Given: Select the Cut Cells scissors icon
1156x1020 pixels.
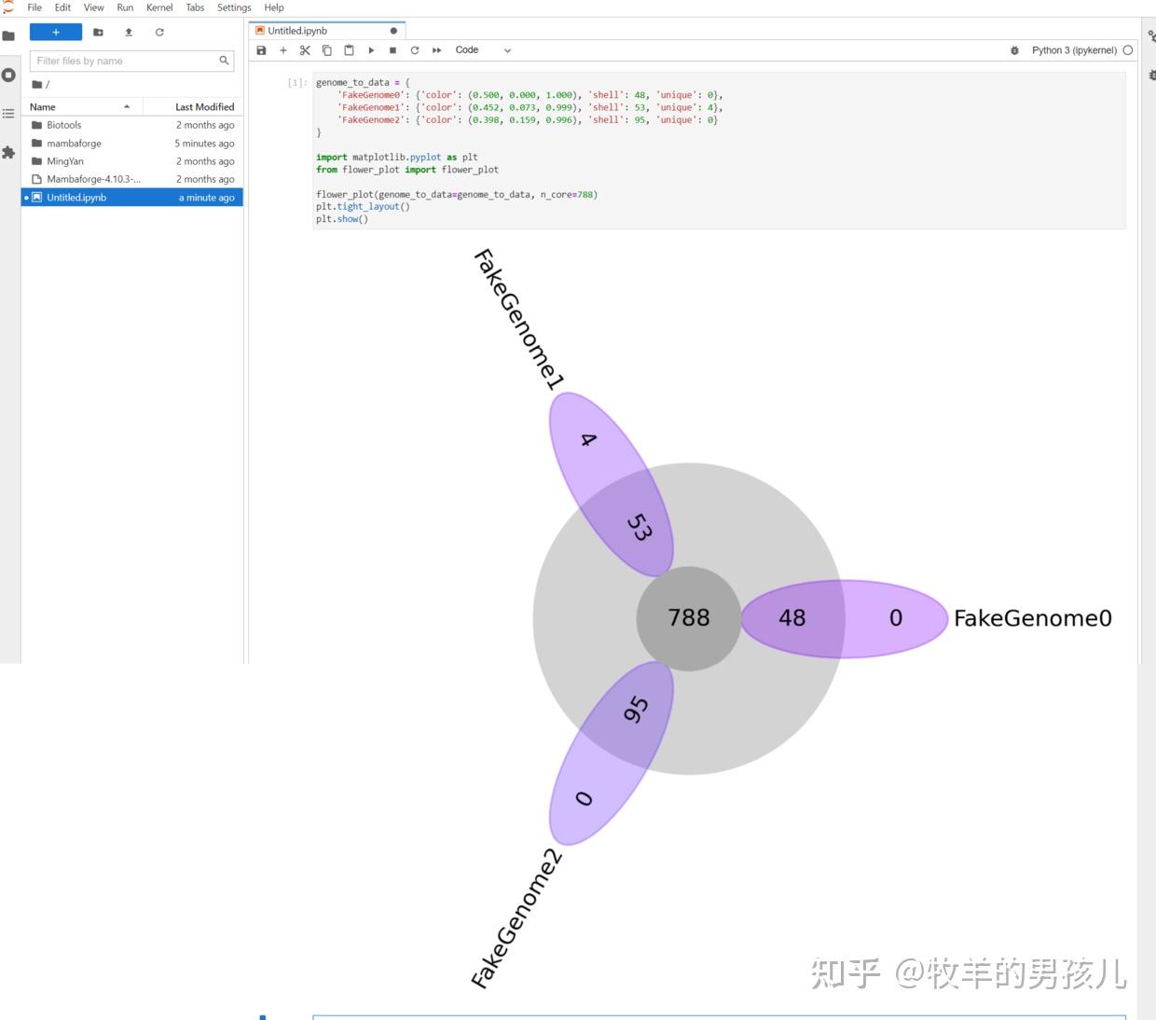Looking at the screenshot, I should [x=305, y=50].
